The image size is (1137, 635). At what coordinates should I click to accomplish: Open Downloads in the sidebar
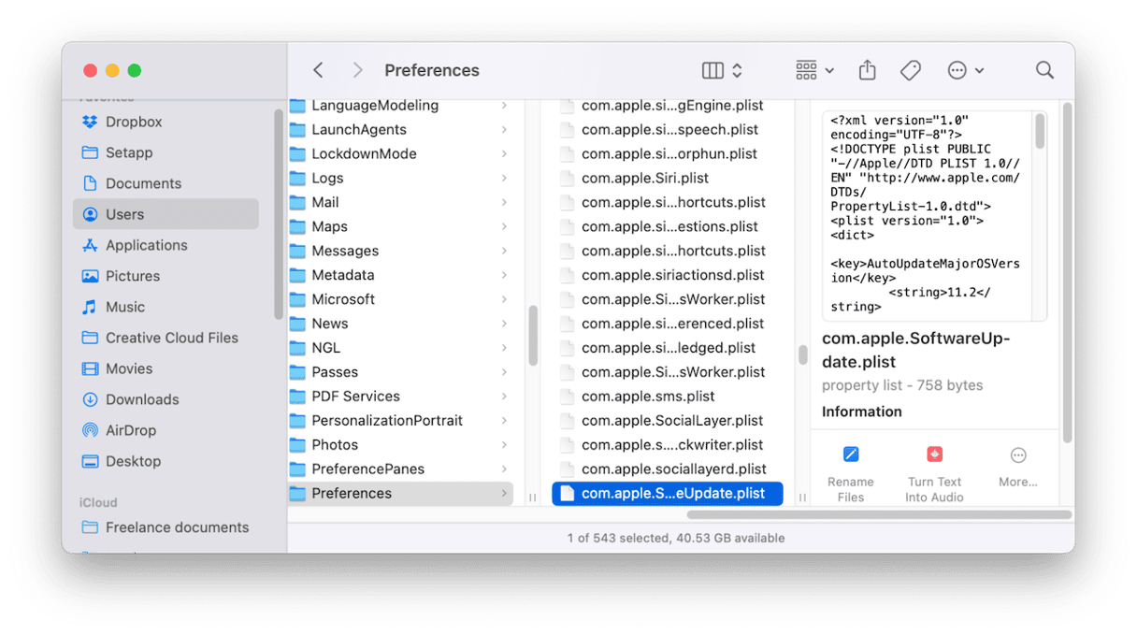pos(166,399)
